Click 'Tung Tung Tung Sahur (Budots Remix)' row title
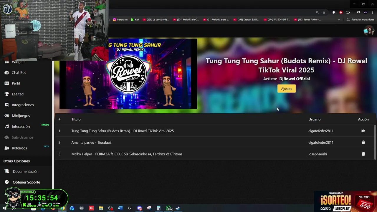 tap(123, 131)
